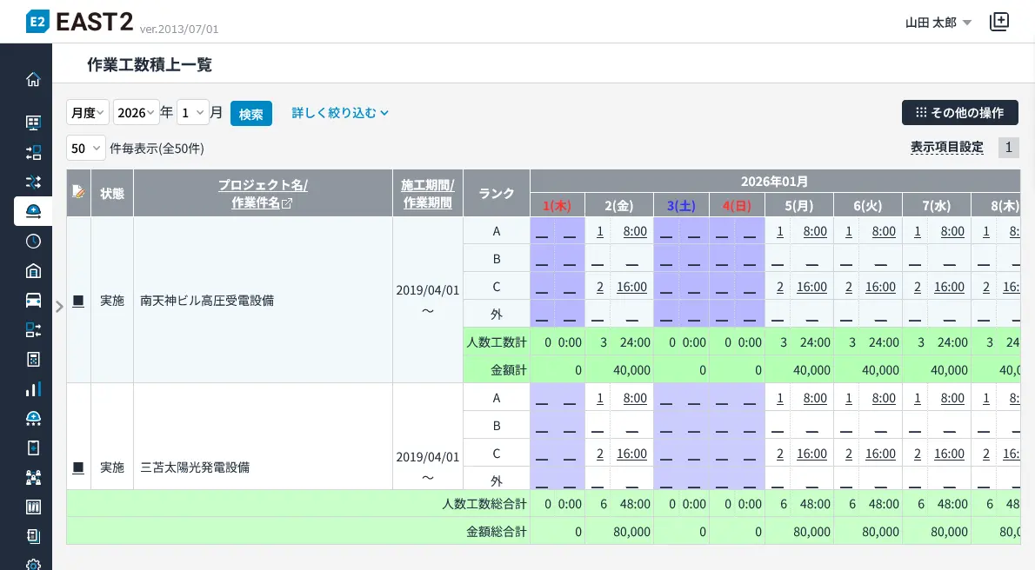1035x570 pixels.
Task: Open the 50 items-per-page dropdown
Action: (85, 149)
